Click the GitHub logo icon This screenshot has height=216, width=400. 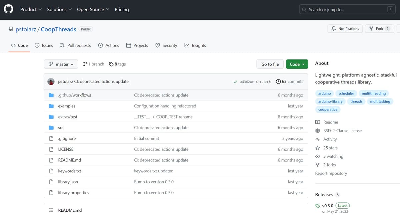tap(9, 9)
